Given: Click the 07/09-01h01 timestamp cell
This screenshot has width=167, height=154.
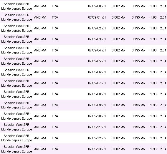Looking at the screenshot, I should click(97, 17).
